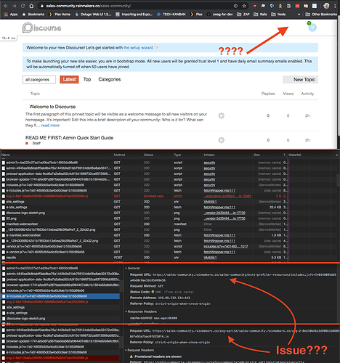
Task: Sort network requests by Status column
Action: click(148, 155)
